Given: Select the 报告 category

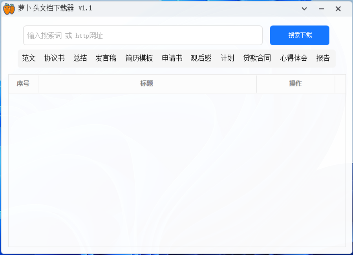Looking at the screenshot, I should [x=323, y=58].
